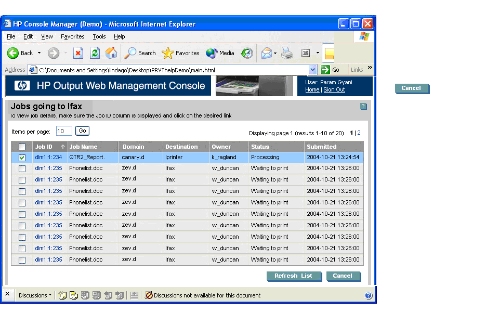Viewport: 499px width, 312px height.
Task: Refresh the page using the Refresh icon
Action: [95, 53]
